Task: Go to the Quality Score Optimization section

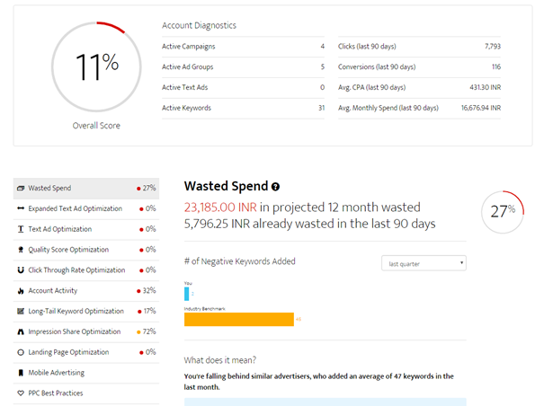Action: click(73, 250)
